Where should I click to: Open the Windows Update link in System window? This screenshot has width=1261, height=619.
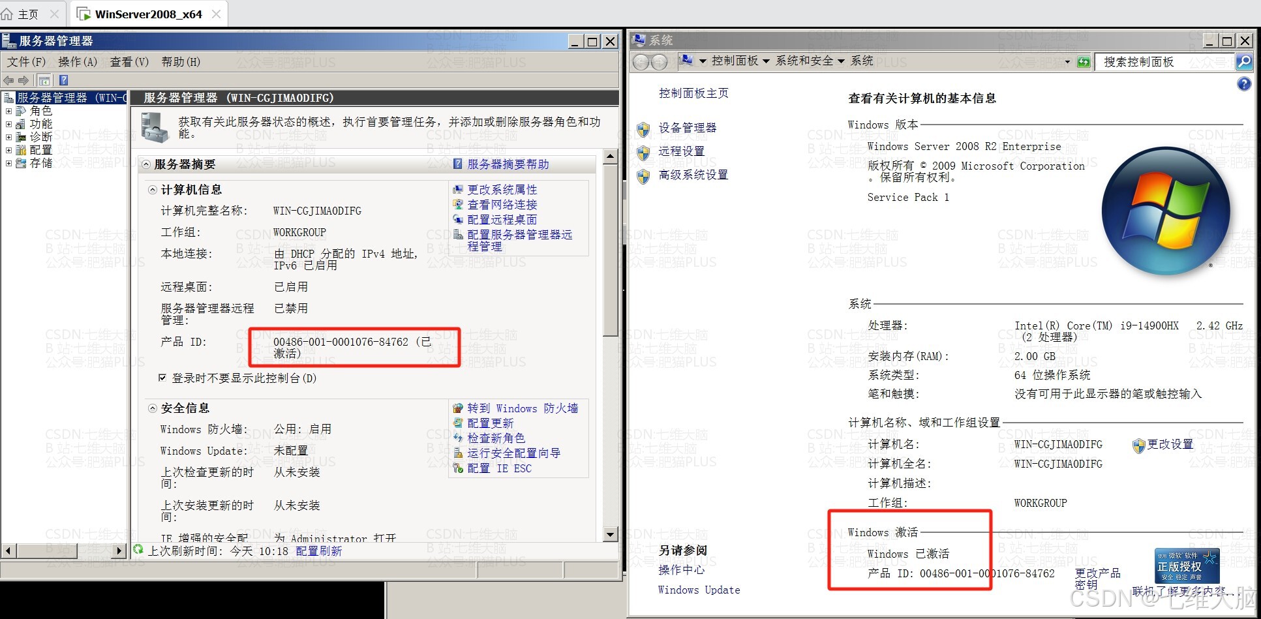[x=699, y=590]
